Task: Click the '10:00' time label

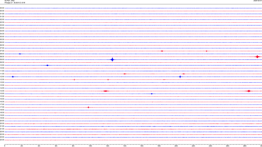Action: [x=2, y=65]
